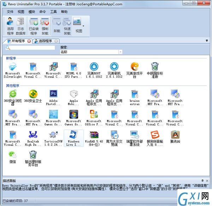Pin the 描述面板 panel

(202, 181)
